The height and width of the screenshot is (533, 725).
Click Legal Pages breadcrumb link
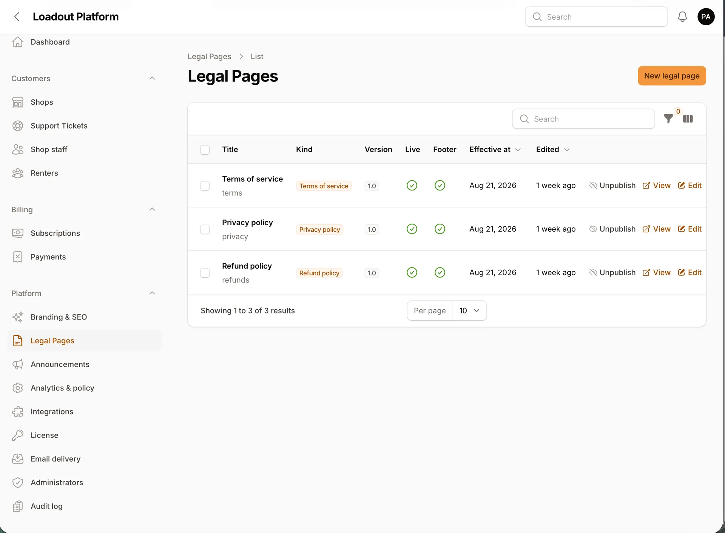tap(209, 56)
